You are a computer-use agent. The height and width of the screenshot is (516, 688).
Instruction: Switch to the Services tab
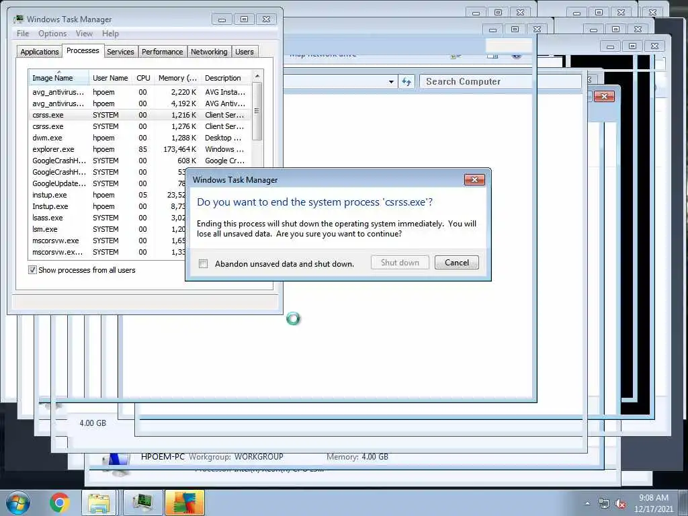tap(120, 52)
